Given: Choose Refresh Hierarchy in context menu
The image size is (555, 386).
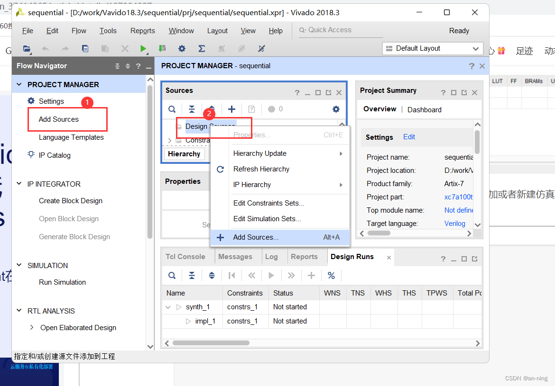Looking at the screenshot, I should 280,169.
